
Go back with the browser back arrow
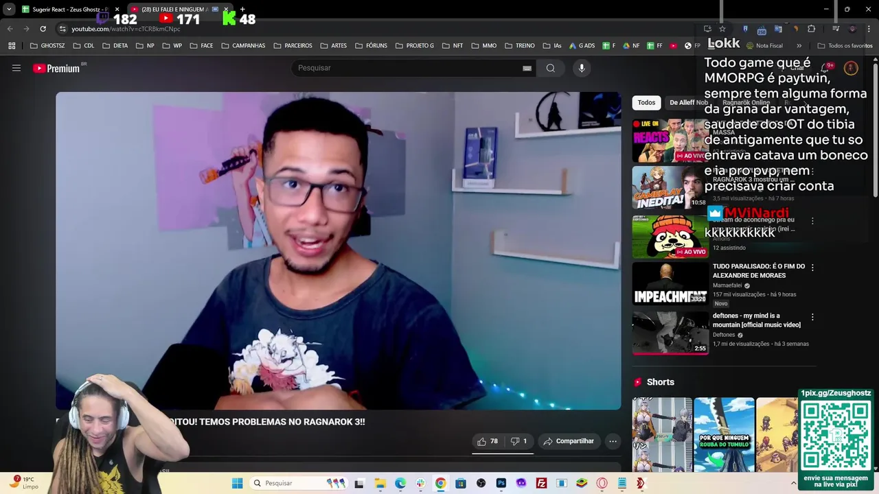point(10,29)
